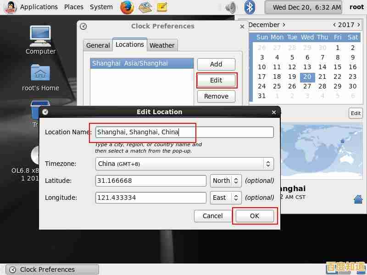Screen dimensions: 367x275
Task: Cancel the Edit Location dialog
Action: pos(212,216)
